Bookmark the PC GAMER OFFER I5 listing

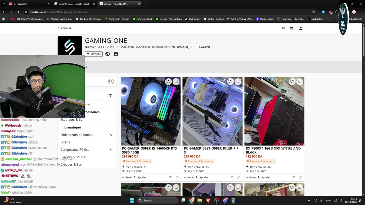pyautogui.click(x=176, y=82)
